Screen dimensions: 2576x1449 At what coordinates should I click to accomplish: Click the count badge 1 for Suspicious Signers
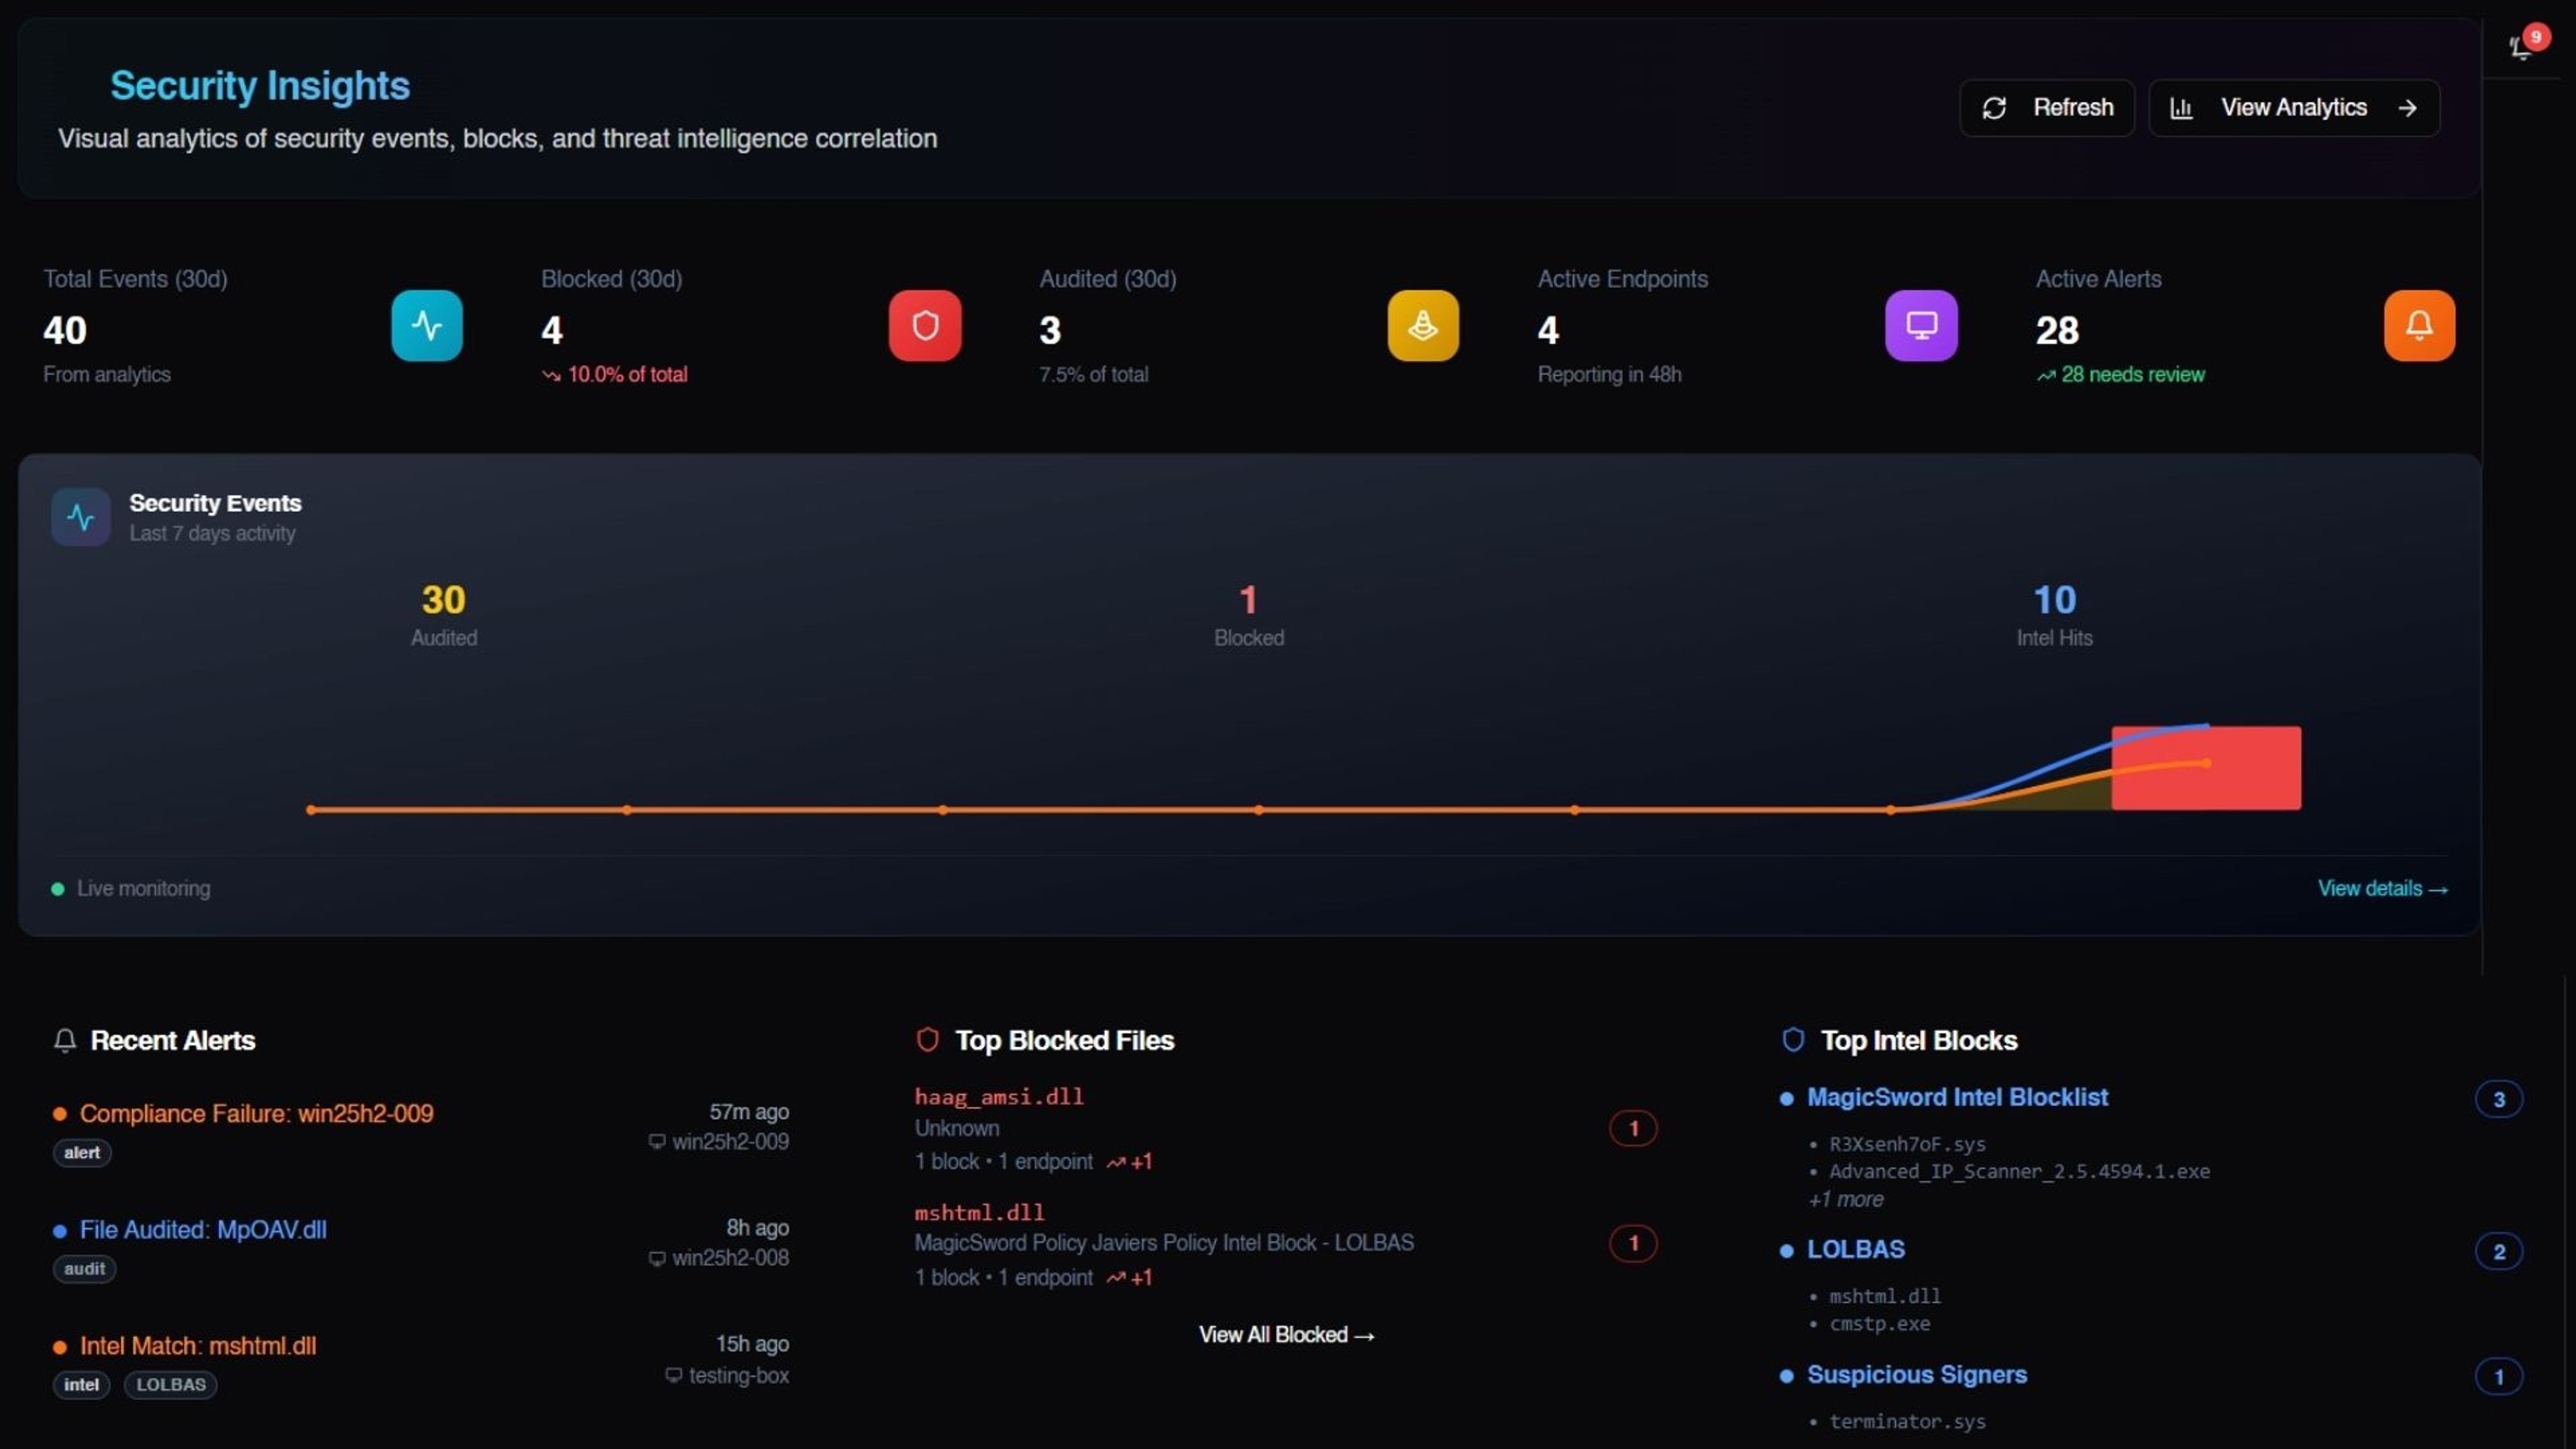2498,1376
